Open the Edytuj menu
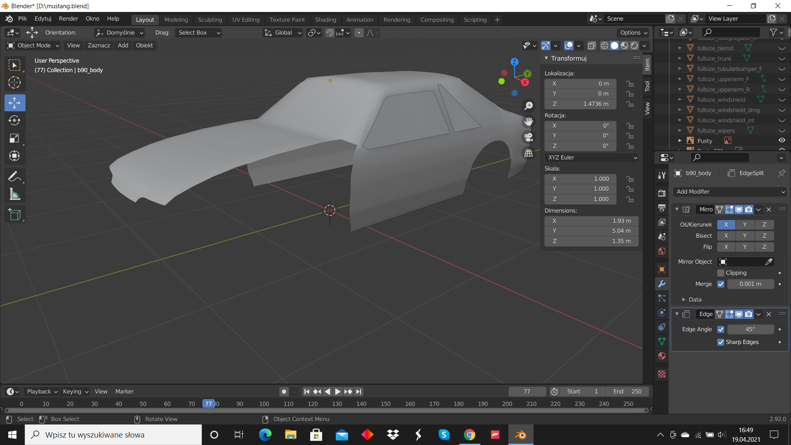Image resolution: width=791 pixels, height=445 pixels. [43, 19]
